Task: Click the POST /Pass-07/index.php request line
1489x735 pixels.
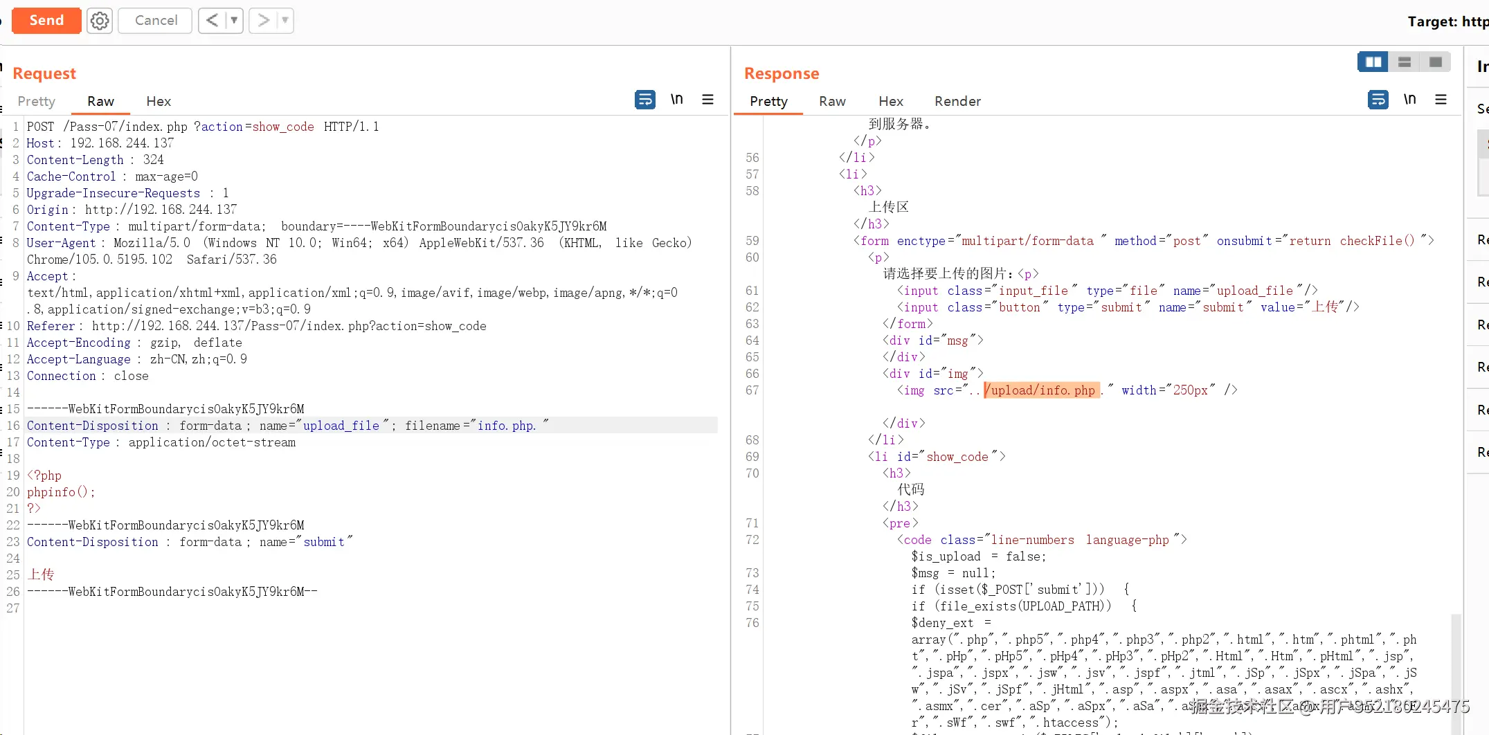Action: click(x=203, y=127)
